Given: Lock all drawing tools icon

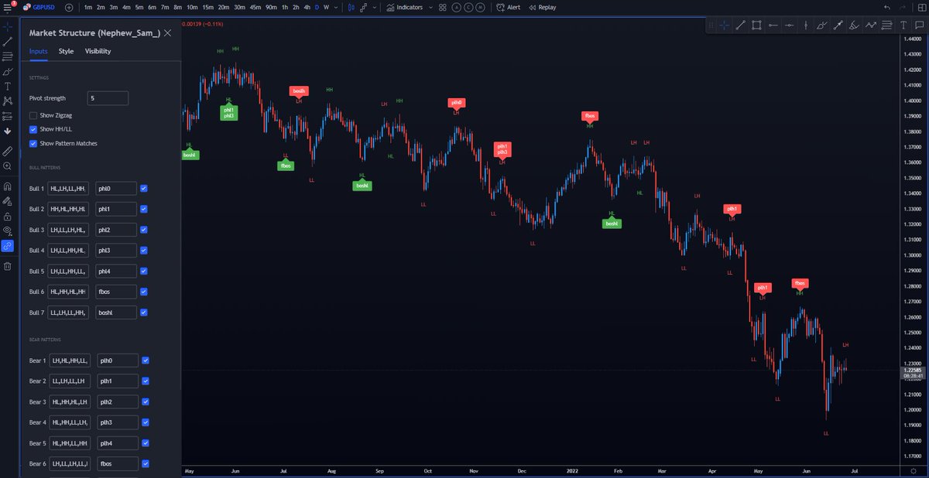Looking at the screenshot, I should point(8,216).
